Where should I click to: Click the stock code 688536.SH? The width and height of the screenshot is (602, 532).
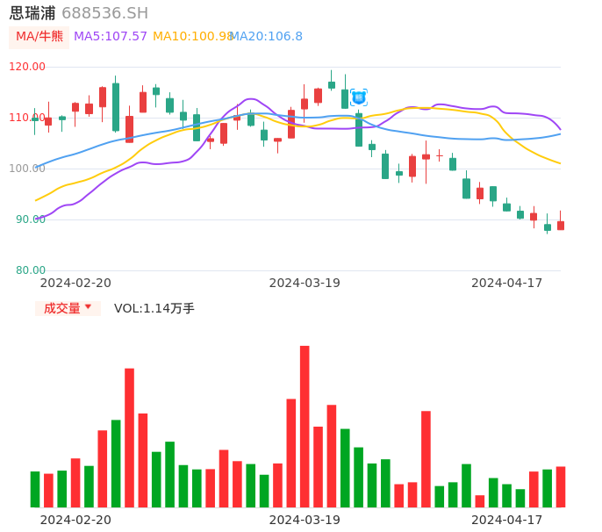click(104, 13)
